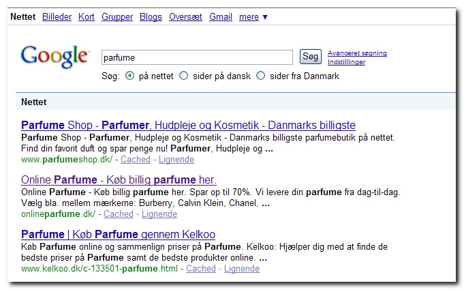Open the Billeder tab
This screenshot has width=464, height=290.
click(x=57, y=16)
